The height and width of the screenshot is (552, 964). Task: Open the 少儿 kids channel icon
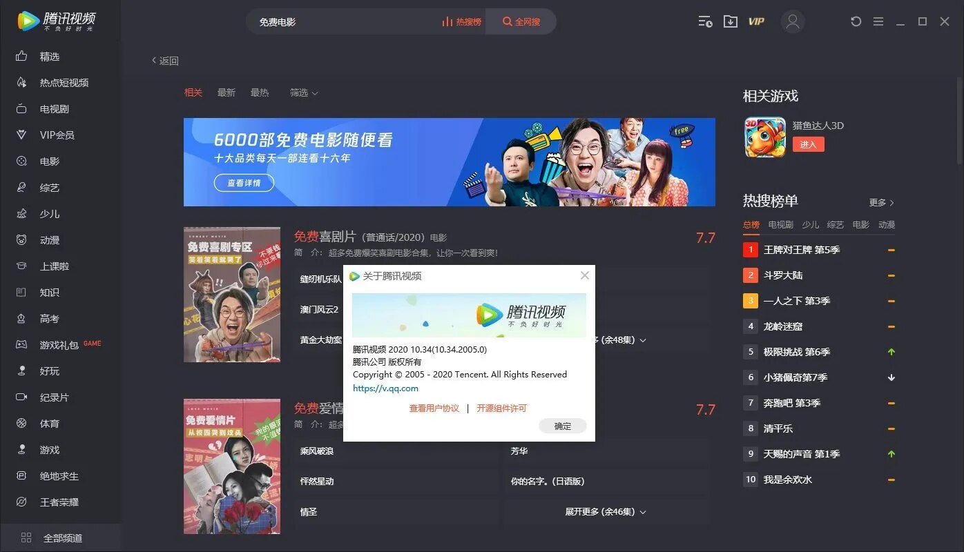tap(21, 214)
